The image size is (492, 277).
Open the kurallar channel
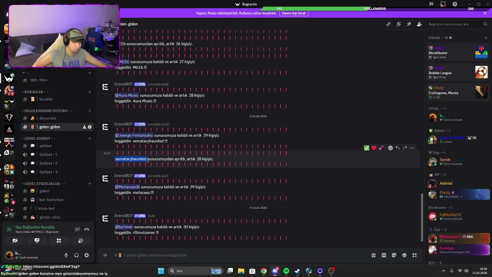(57, 99)
